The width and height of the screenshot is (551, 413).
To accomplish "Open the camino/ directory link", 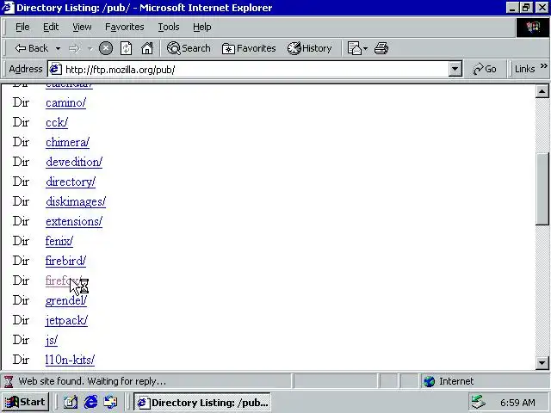I will point(65,102).
